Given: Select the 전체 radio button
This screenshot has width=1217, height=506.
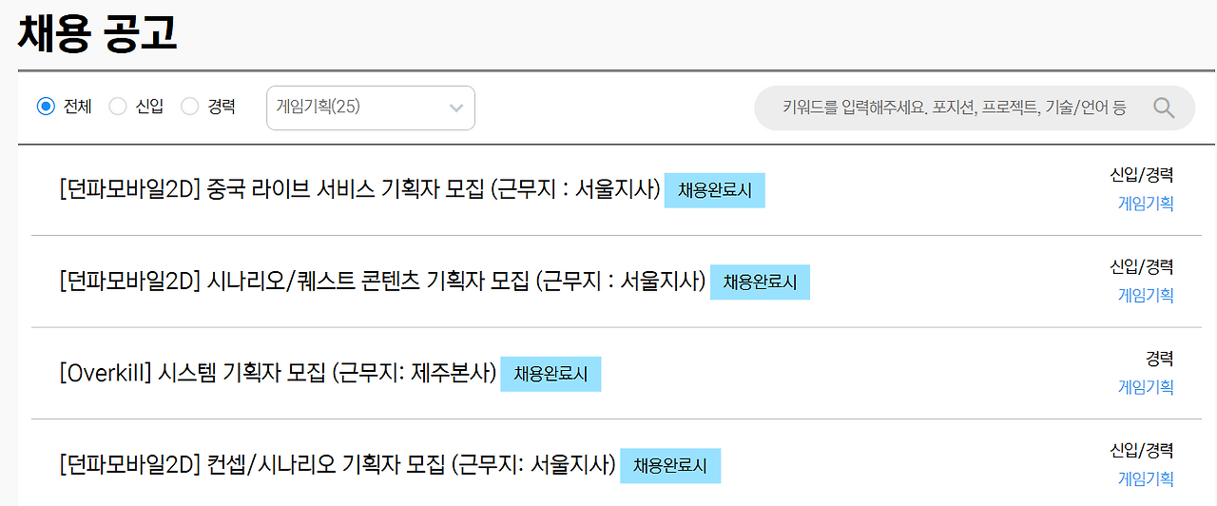Looking at the screenshot, I should click(46, 107).
